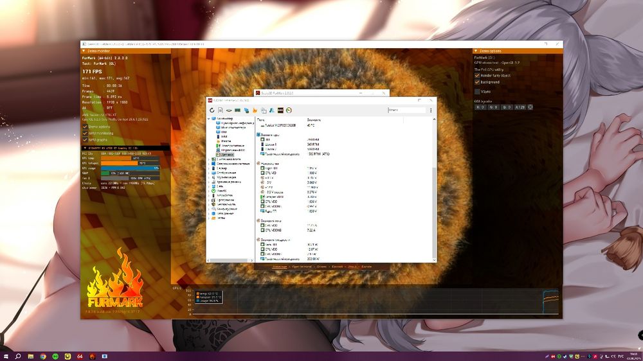The width and height of the screenshot is (643, 361).
Task: Open Homepage link in FurMark bottom bar
Action: [x=280, y=267]
